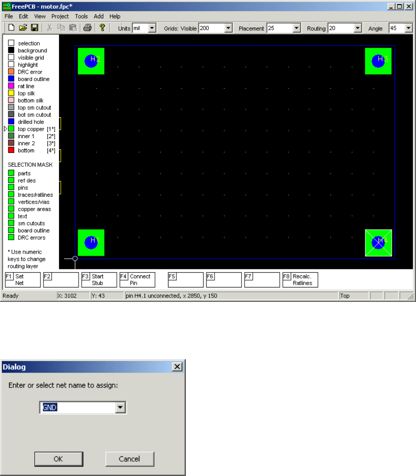Toggle vertices/vias selection mask
The height and width of the screenshot is (476, 416).
click(11, 202)
